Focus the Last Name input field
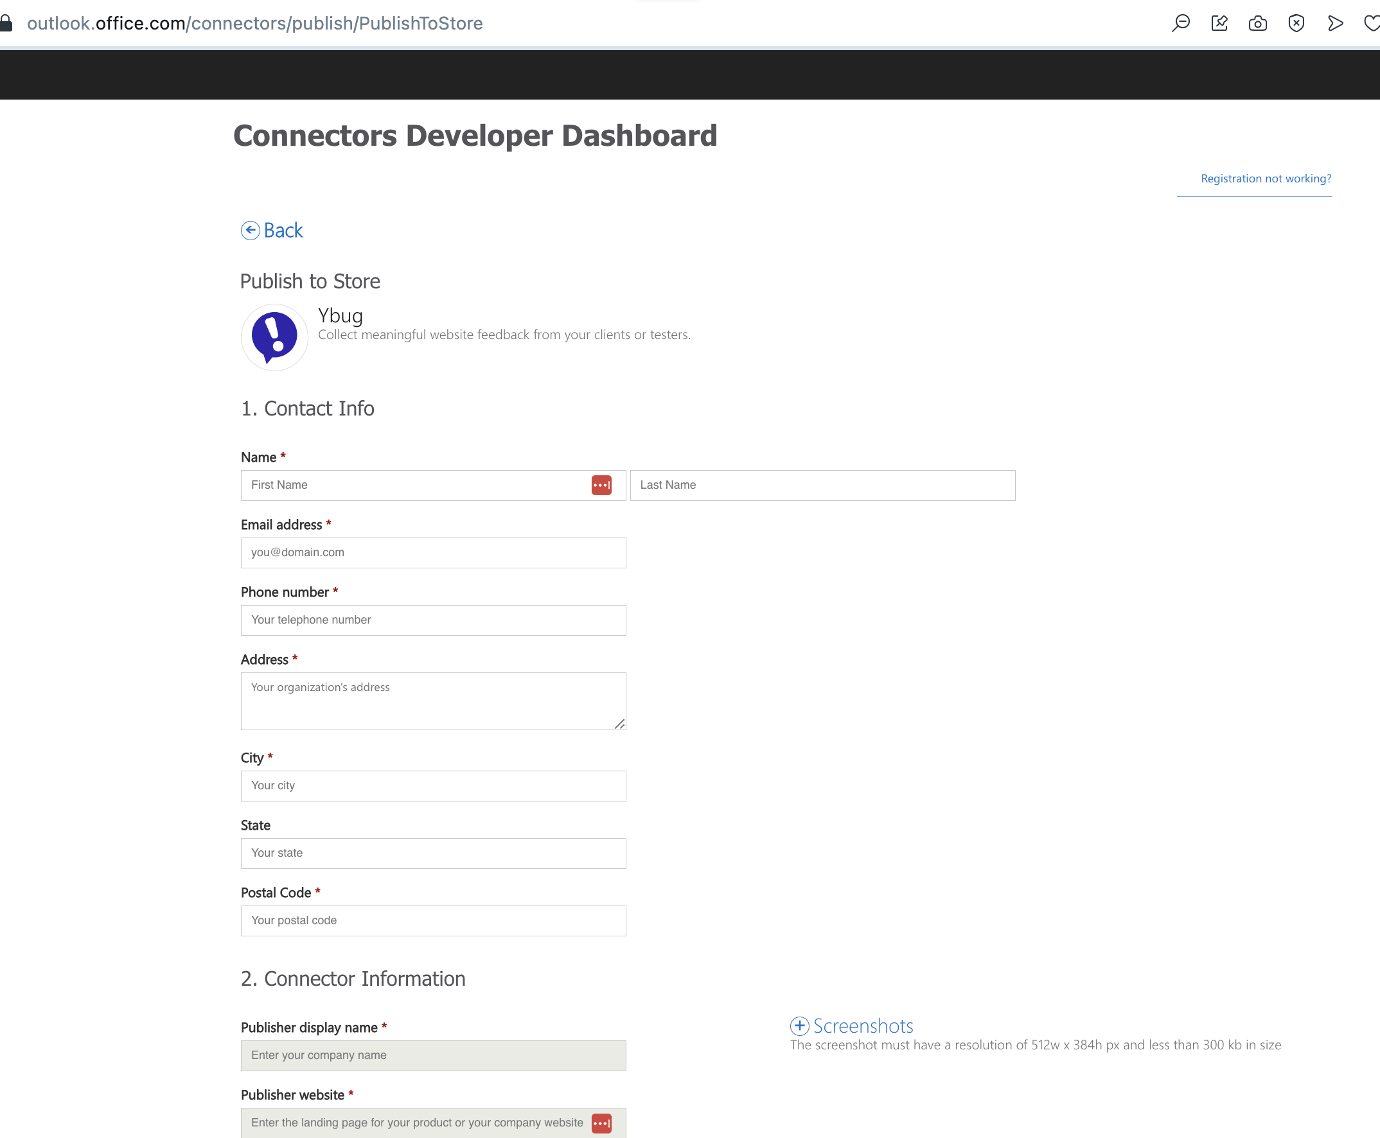Screen dimensions: 1380x1138 coord(822,485)
